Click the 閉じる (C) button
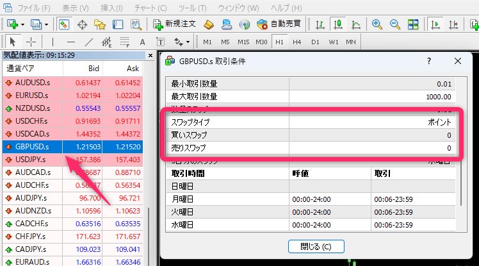This screenshot has width=479, height=266. pos(316,246)
